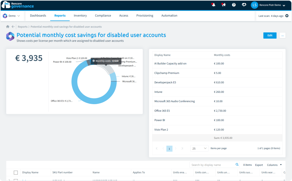Viewport: 292px width, 181px height.
Task: Open the feedback chat bubble icon
Action: 244,5
